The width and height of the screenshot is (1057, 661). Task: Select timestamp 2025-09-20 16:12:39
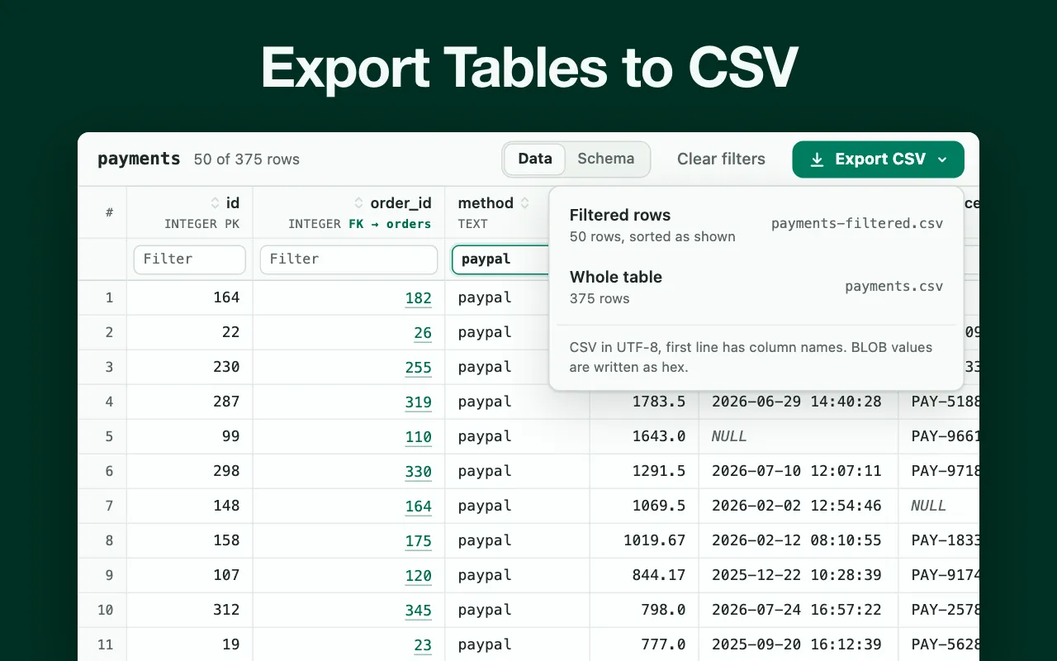click(x=797, y=644)
